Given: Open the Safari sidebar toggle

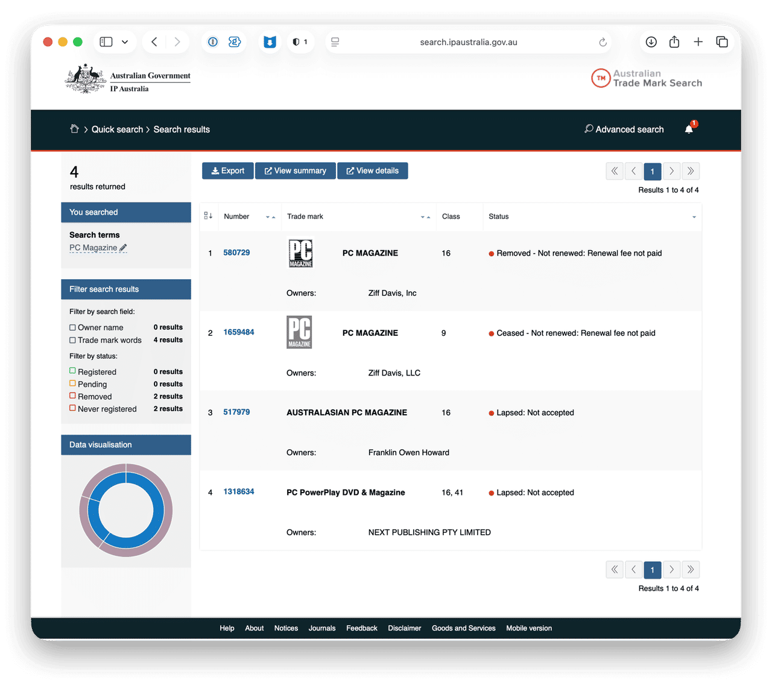Looking at the screenshot, I should [x=106, y=42].
